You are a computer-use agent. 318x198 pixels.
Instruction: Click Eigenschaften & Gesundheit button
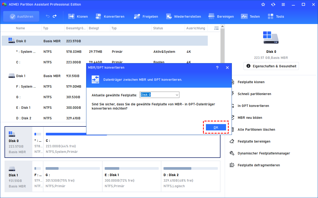point(271,66)
